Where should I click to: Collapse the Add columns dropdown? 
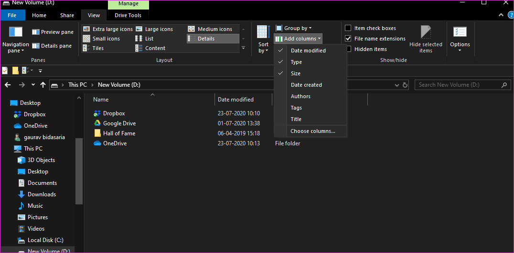point(298,39)
